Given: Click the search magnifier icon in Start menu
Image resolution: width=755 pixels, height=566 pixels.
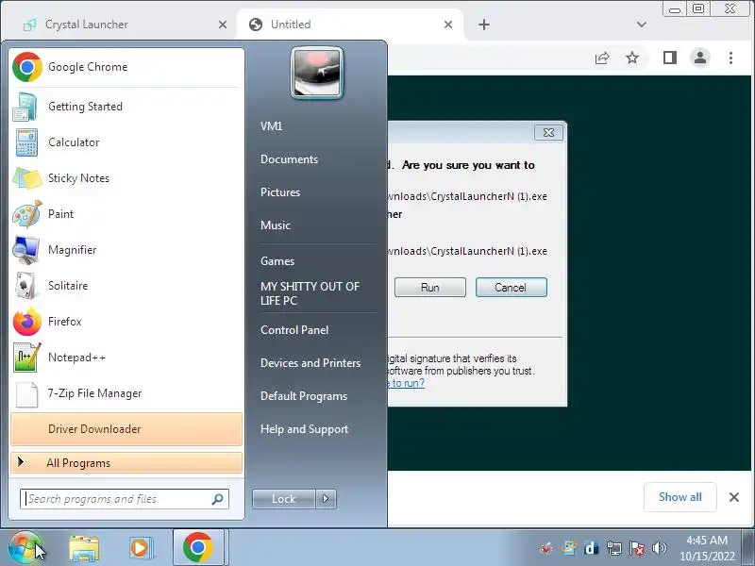Looking at the screenshot, I should [x=218, y=499].
